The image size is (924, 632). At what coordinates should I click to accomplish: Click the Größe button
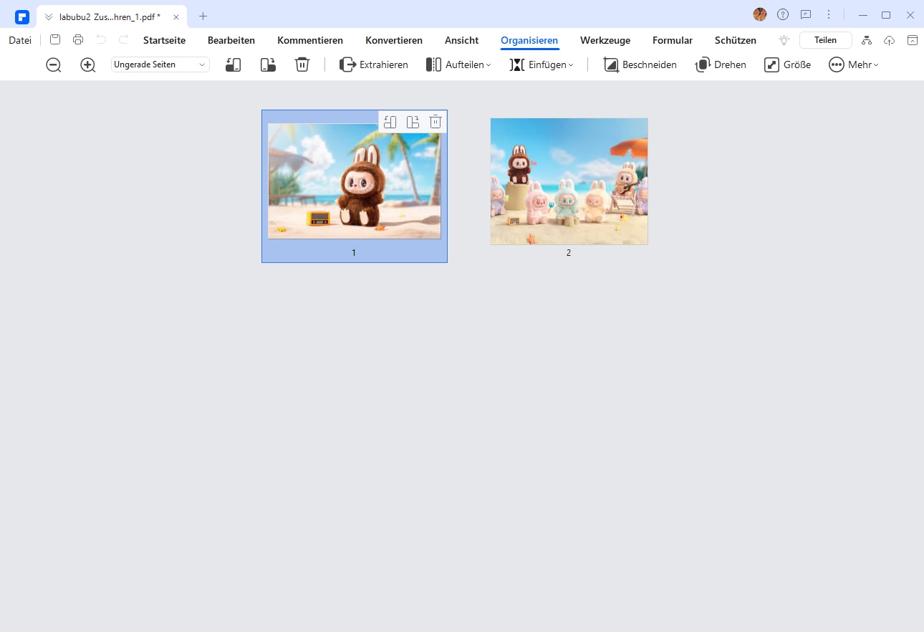pyautogui.click(x=787, y=64)
